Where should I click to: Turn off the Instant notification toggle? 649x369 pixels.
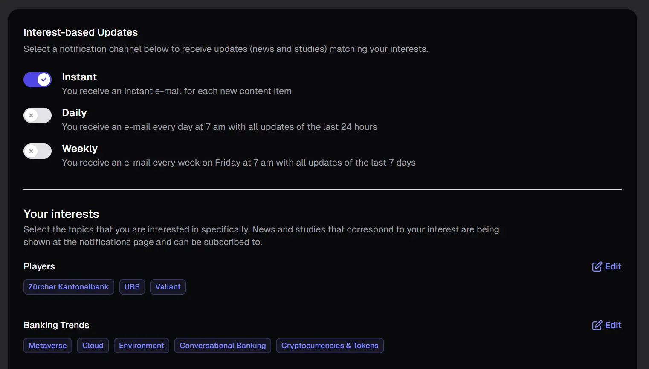(38, 80)
